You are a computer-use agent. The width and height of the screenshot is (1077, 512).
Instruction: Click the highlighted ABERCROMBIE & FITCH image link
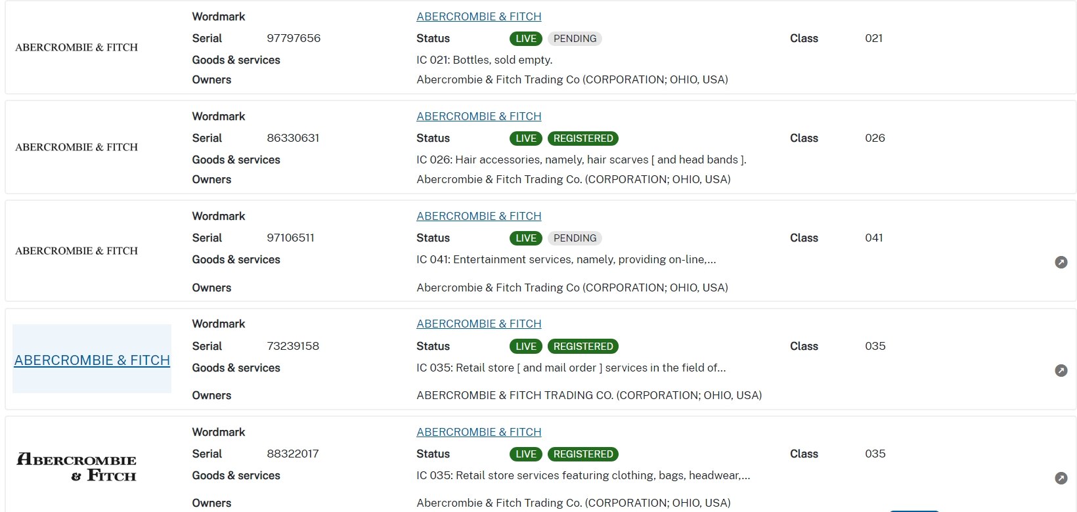coord(92,360)
